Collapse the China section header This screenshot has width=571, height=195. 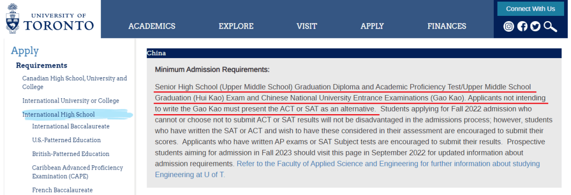click(x=354, y=53)
